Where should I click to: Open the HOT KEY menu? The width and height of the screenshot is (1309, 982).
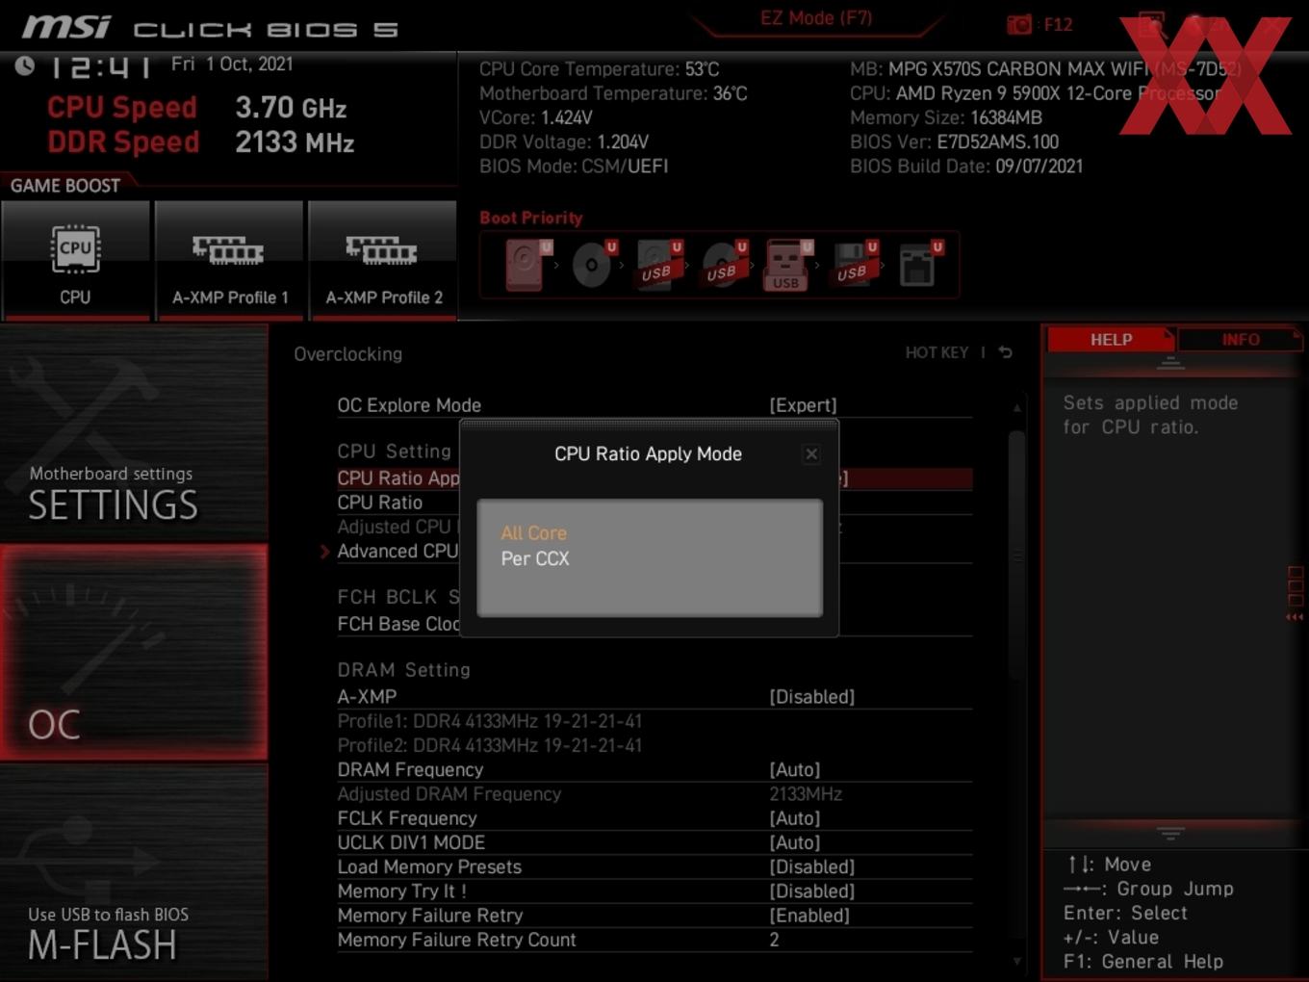[937, 352]
